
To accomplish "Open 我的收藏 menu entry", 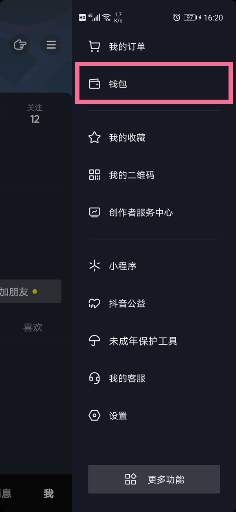I will point(127,137).
